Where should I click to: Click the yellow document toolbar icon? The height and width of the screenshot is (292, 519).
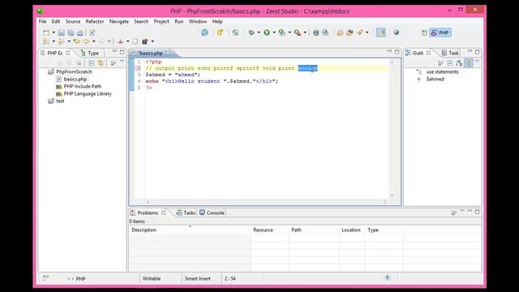coord(220,32)
